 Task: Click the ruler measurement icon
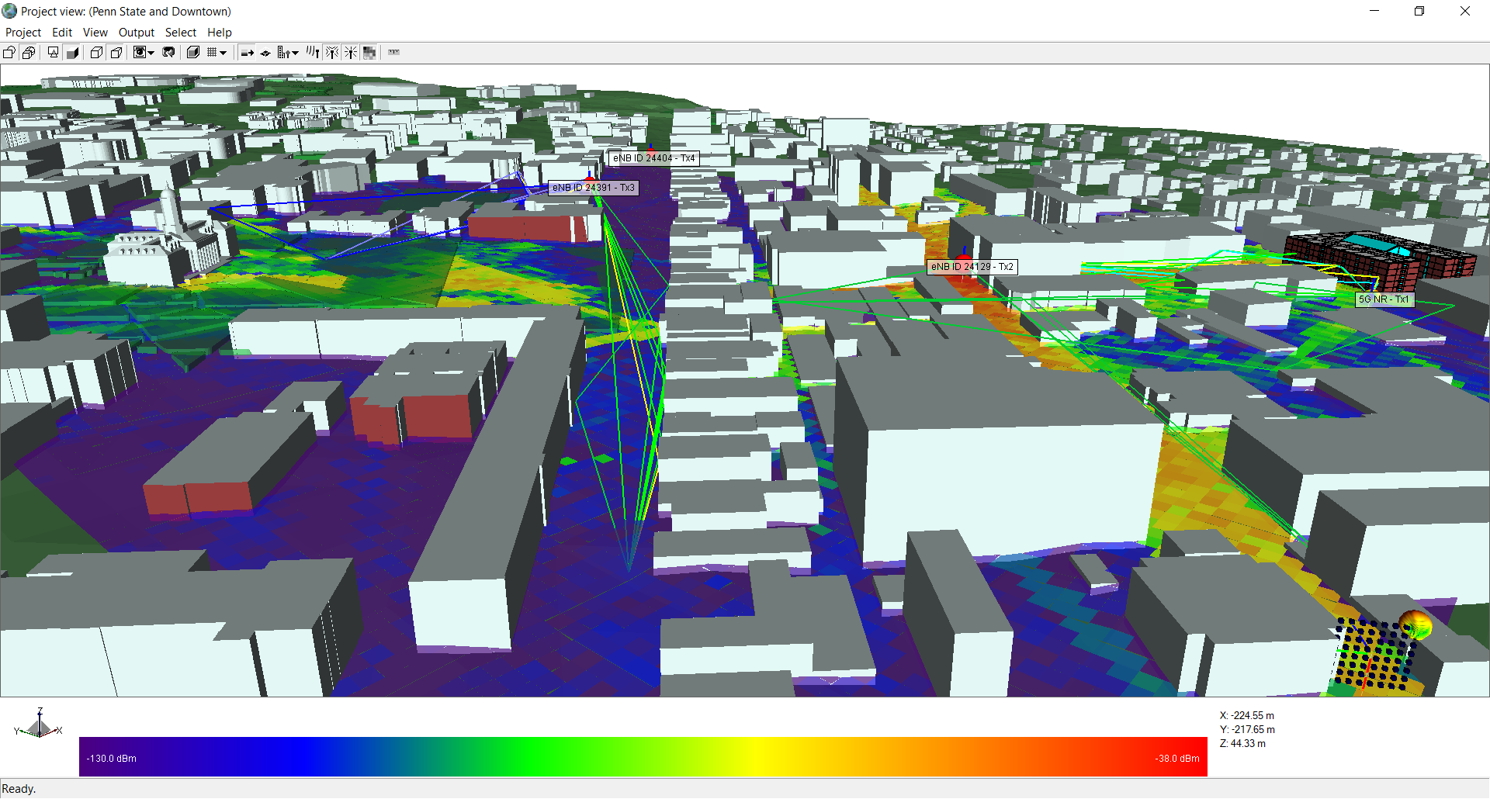[x=394, y=52]
